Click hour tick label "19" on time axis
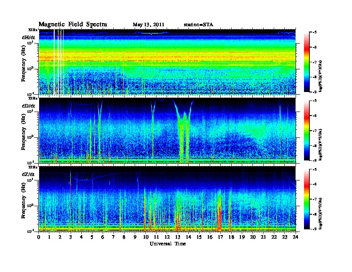Screen dimensions: 352x272 [242, 237]
